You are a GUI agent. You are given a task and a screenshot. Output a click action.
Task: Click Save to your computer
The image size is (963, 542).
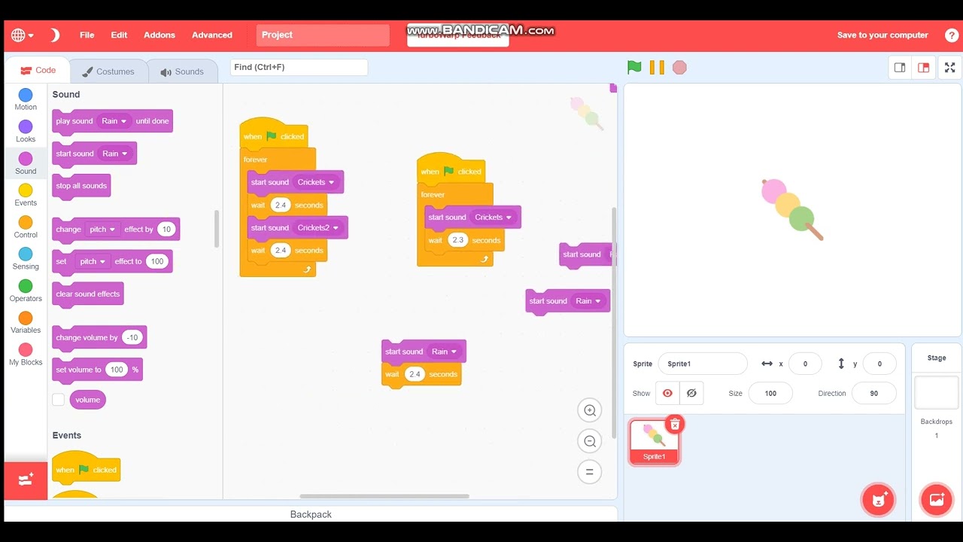(x=882, y=35)
